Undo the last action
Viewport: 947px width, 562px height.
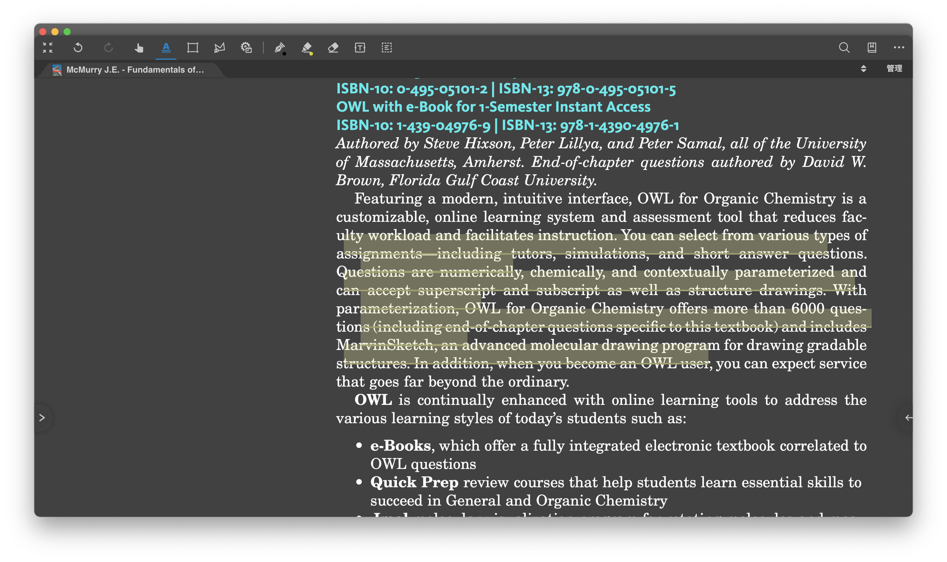78,48
